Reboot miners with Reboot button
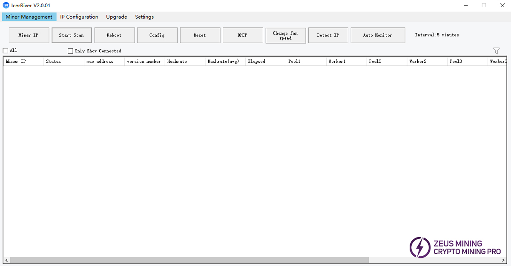The image size is (511, 266). pyautogui.click(x=114, y=35)
